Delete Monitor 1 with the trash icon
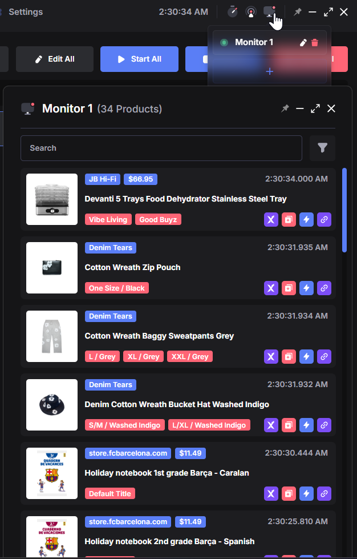The height and width of the screenshot is (559, 357). click(315, 42)
